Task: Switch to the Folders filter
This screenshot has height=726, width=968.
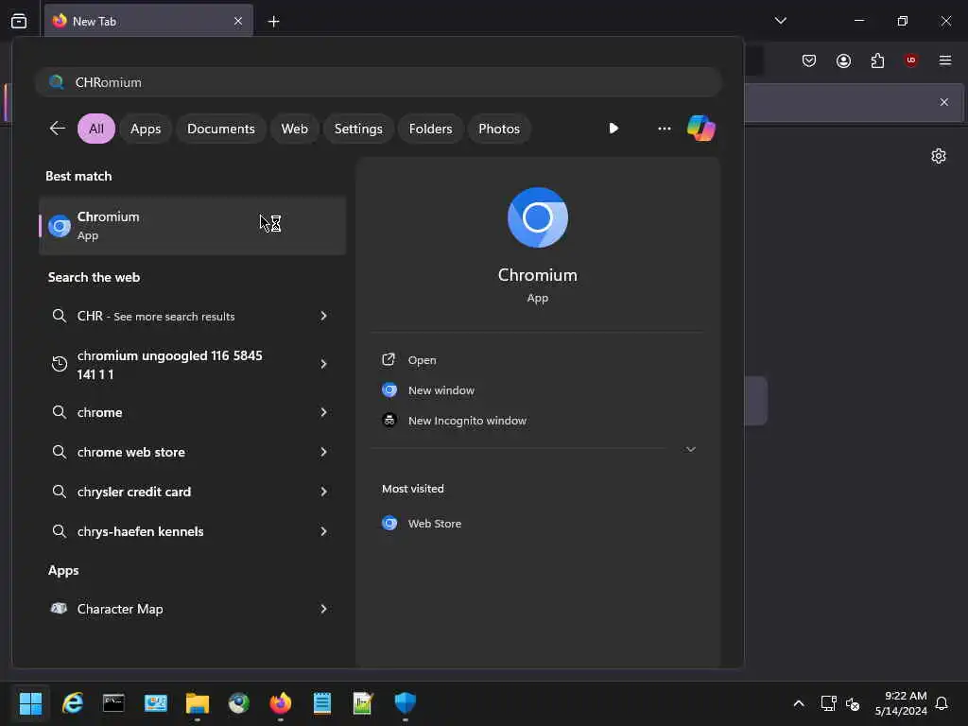Action: [430, 129]
